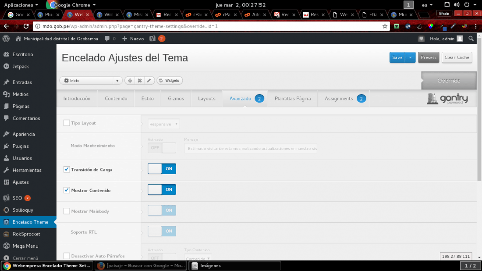Click the Save button

(x=397, y=57)
